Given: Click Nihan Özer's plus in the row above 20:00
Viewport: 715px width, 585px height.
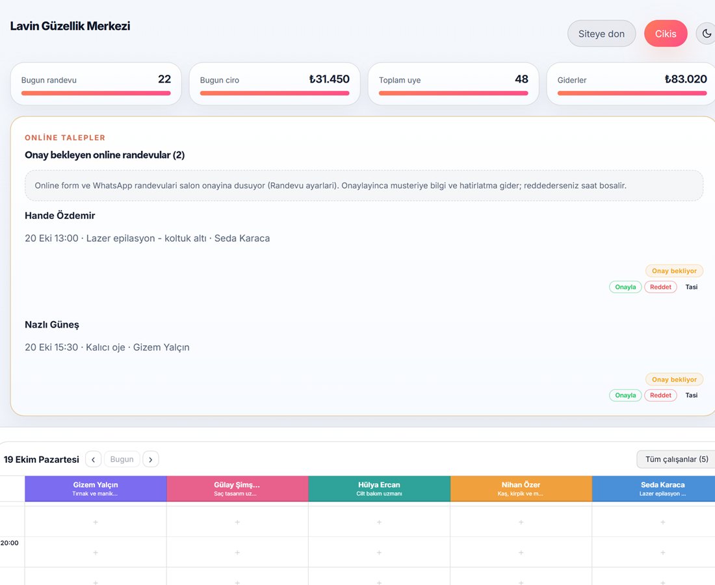Looking at the screenshot, I should click(521, 522).
